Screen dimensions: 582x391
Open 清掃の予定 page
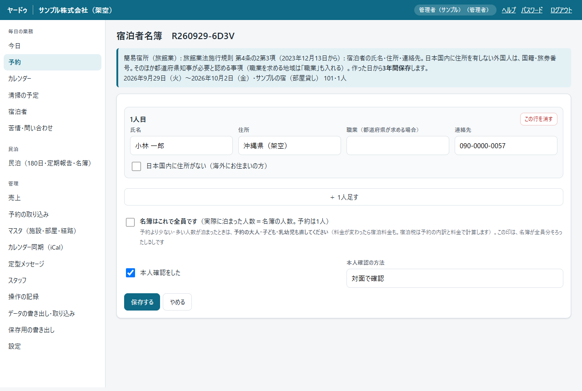52,95
